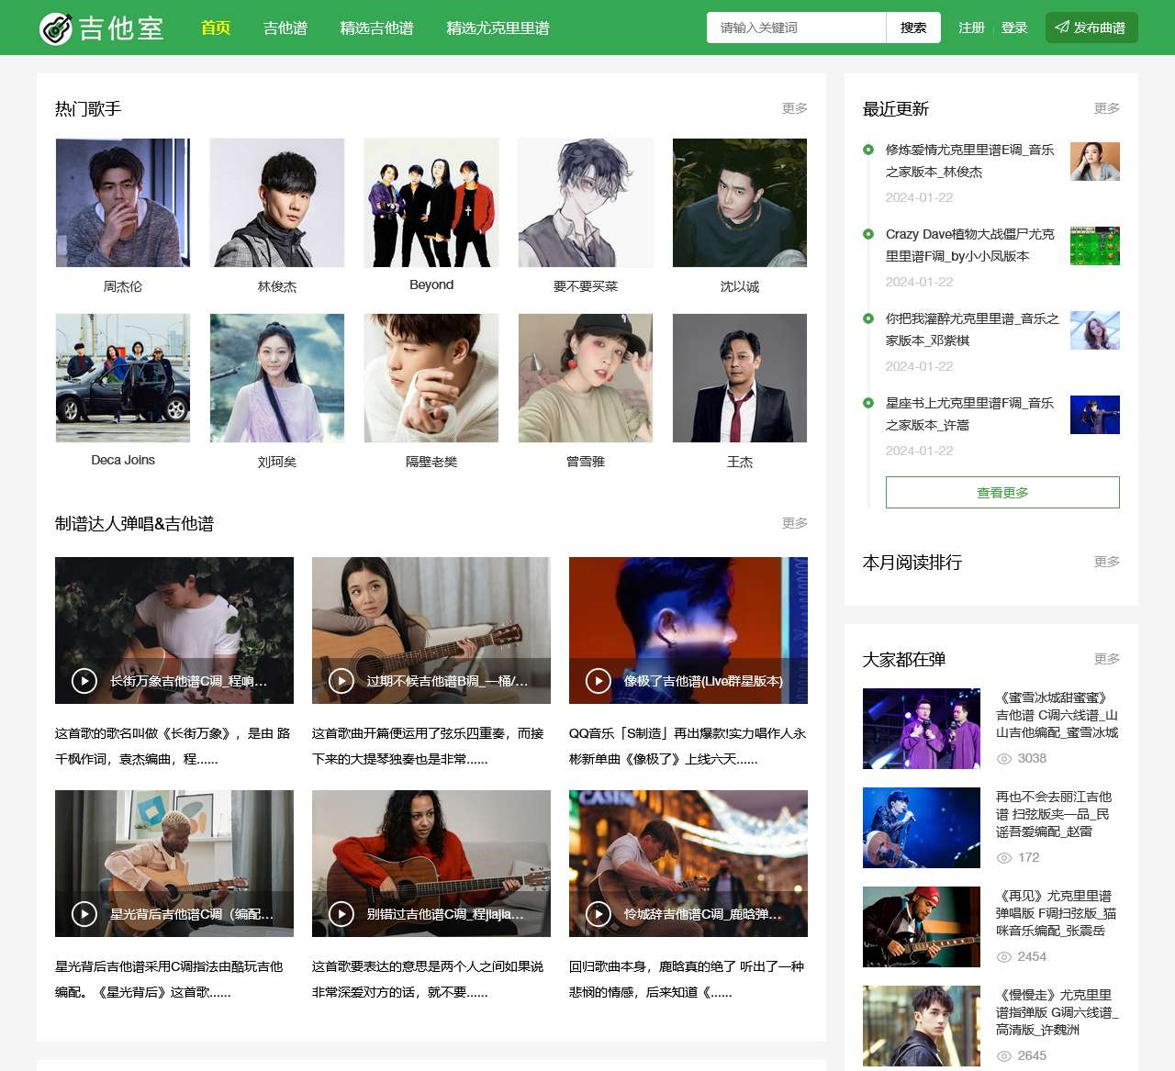The image size is (1175, 1071).
Task: Open 精选吉他谱 in the navigation
Action: tap(377, 28)
